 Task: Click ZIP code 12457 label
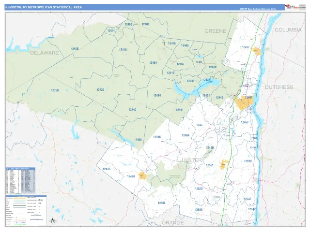coord(180,64)
